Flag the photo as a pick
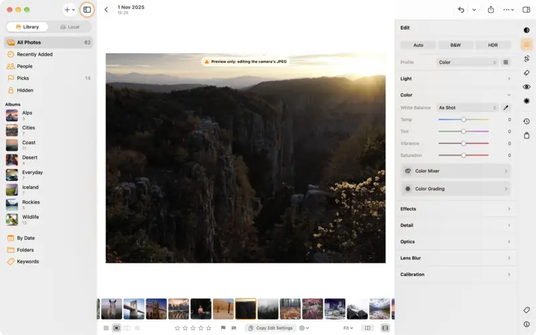Screen dimensions: 536x335 (x=223, y=328)
